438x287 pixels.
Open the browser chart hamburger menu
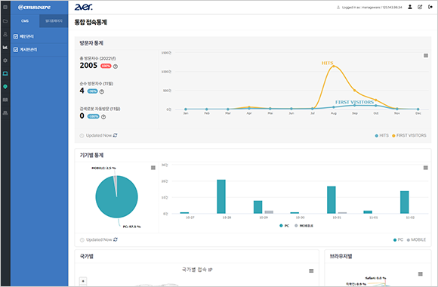point(421,274)
